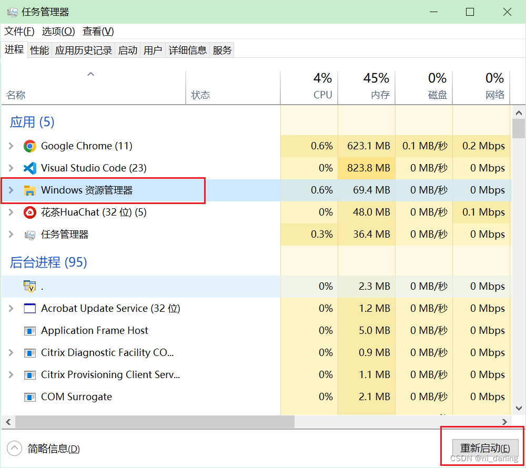Click the 花茶HuaChat red icon

(30, 212)
